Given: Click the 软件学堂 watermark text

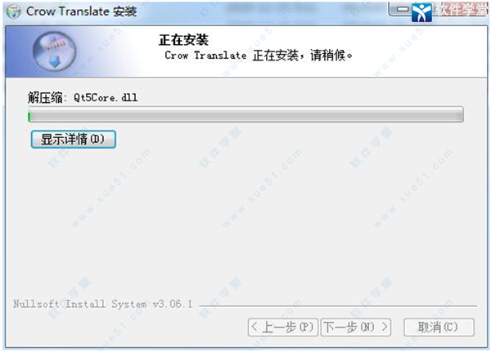Looking at the screenshot, I should [462, 9].
